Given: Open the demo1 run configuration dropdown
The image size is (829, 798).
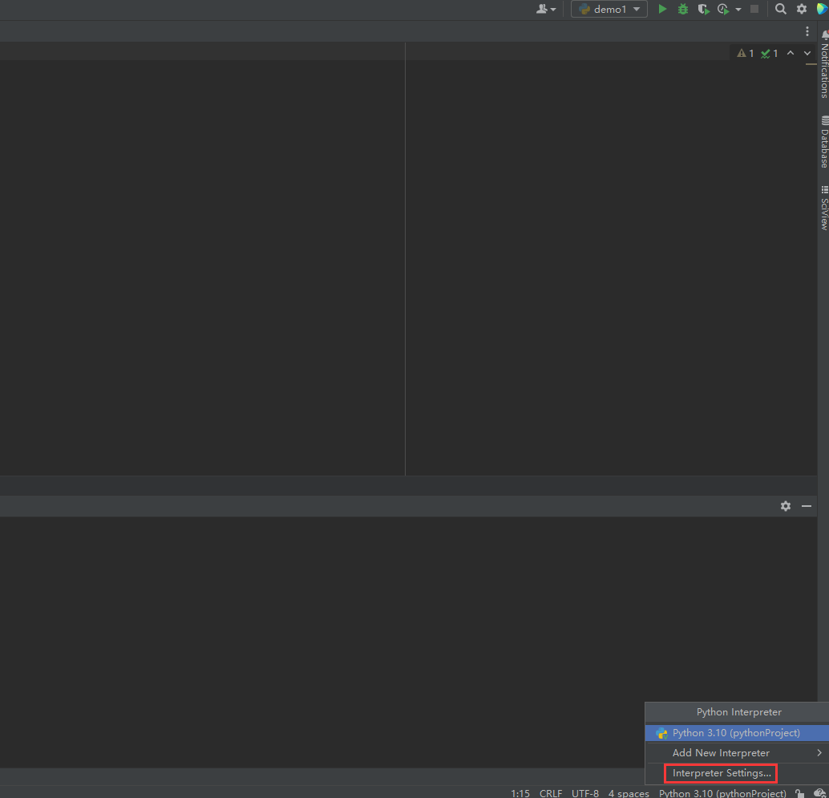Looking at the screenshot, I should pos(609,9).
